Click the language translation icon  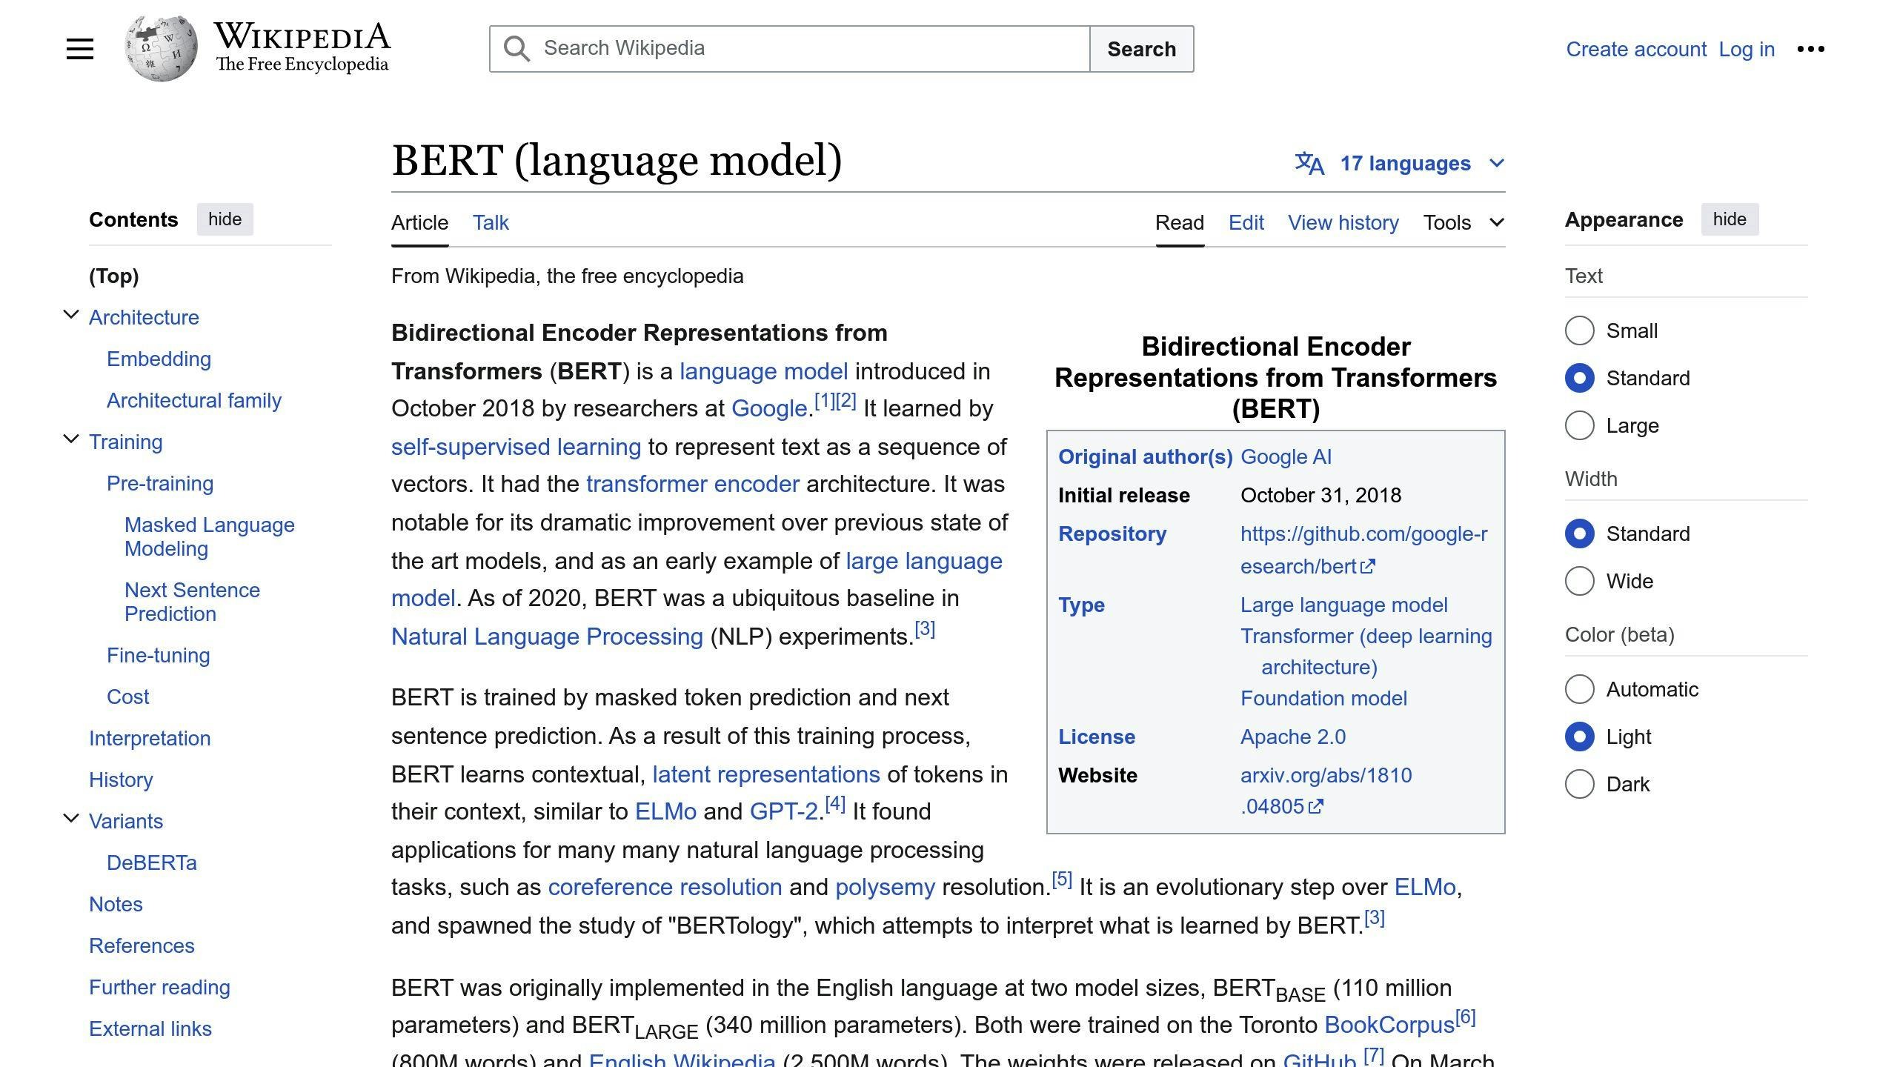(1309, 163)
